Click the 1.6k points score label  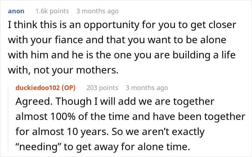tap(52, 11)
